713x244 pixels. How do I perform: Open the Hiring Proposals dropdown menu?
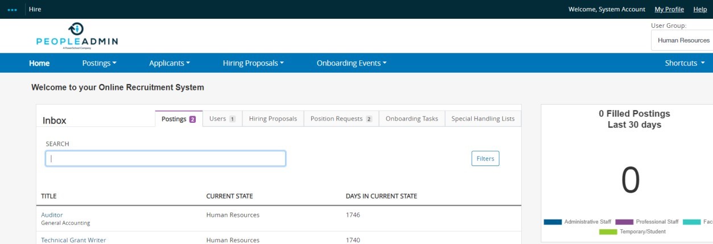(253, 63)
